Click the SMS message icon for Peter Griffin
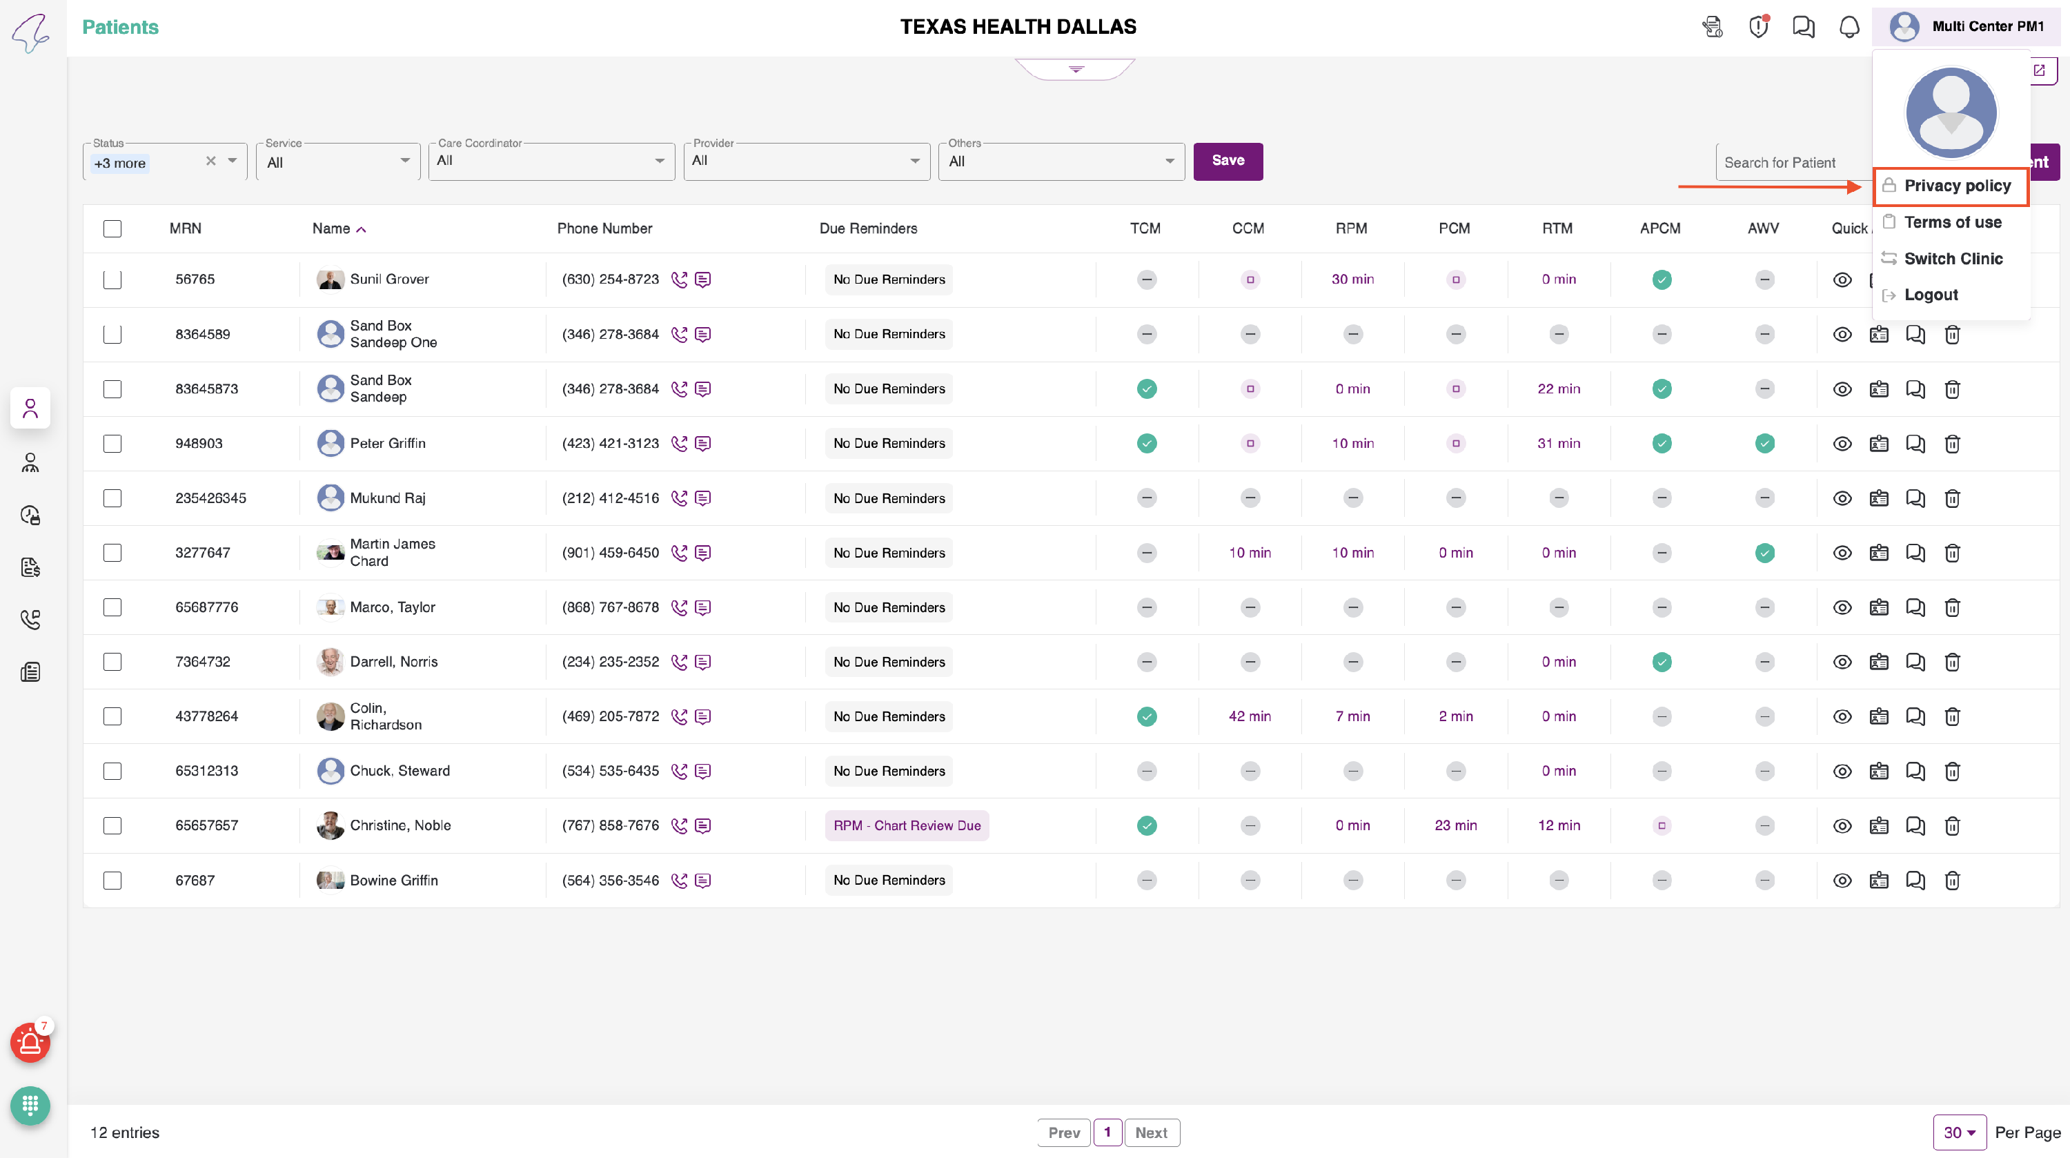 pos(702,444)
